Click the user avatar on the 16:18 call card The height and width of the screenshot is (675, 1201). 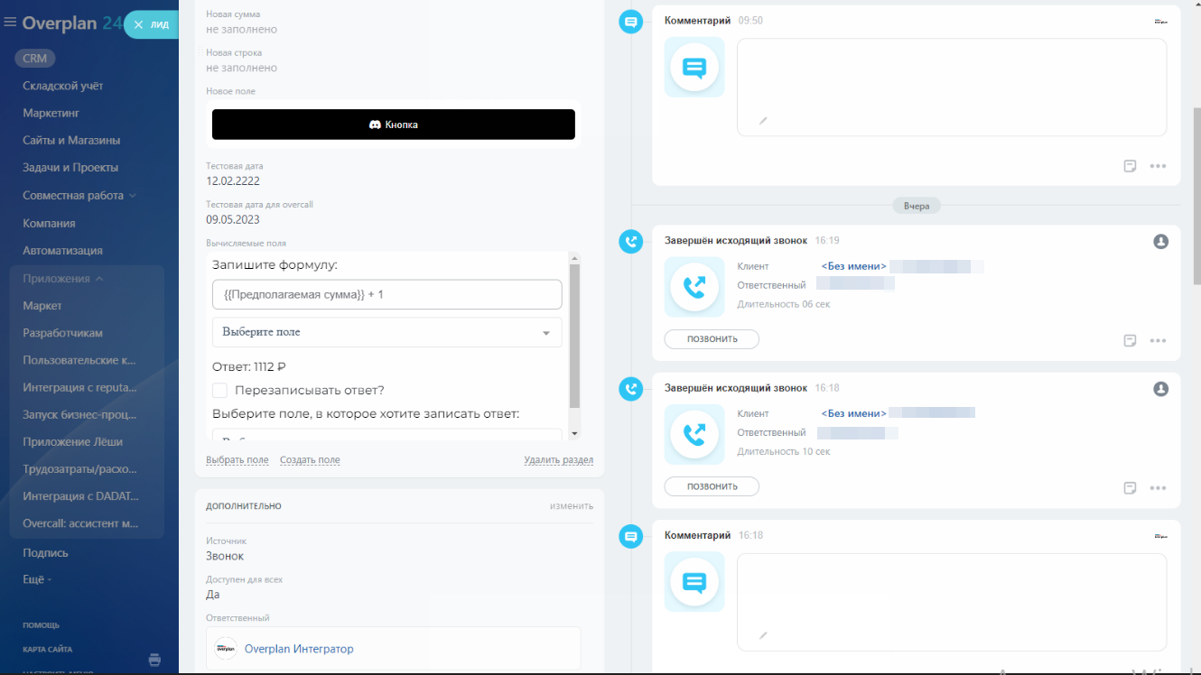click(1161, 389)
